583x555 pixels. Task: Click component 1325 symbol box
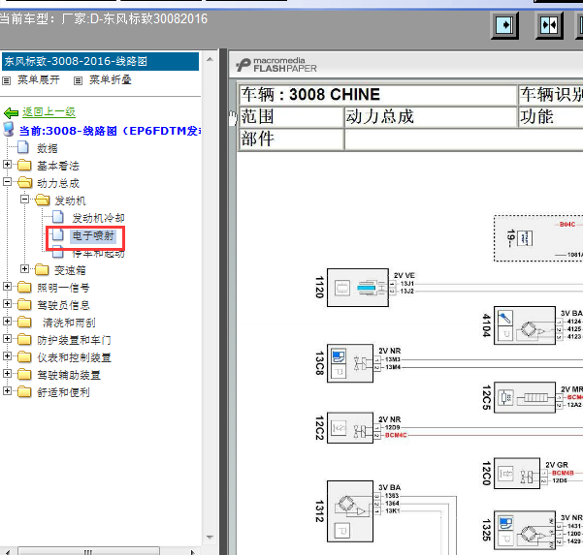(x=525, y=531)
